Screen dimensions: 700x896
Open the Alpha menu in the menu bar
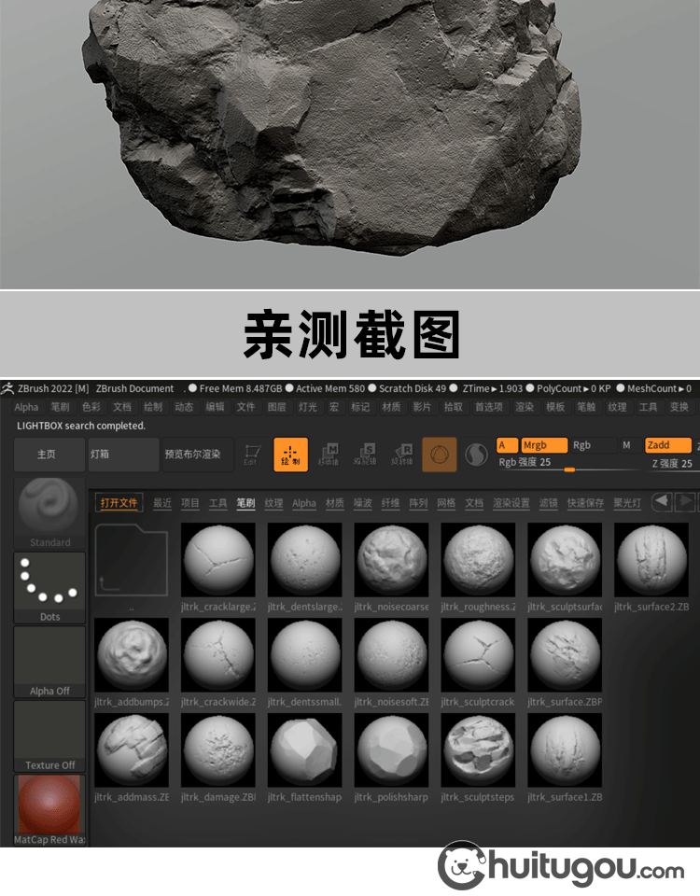26,407
